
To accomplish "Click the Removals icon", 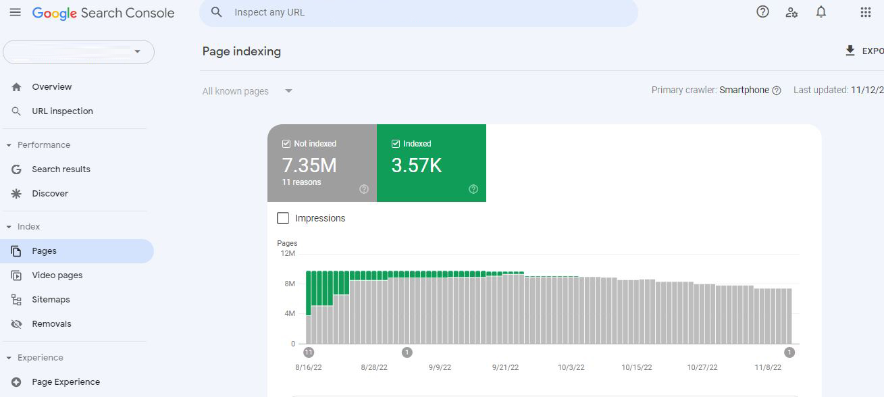I will (x=17, y=324).
